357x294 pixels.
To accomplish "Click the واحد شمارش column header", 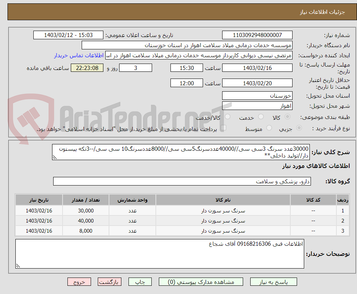I will (x=133, y=200).
